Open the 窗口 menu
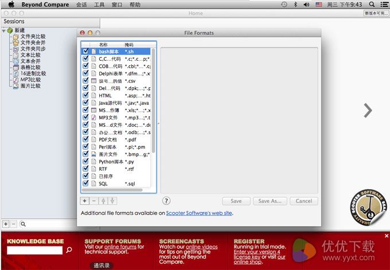390x270 pixels. coord(117,5)
